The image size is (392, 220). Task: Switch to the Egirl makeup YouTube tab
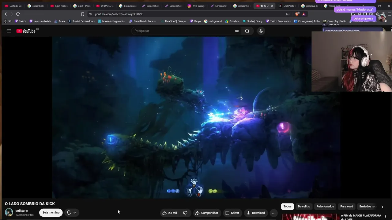tap(59, 6)
